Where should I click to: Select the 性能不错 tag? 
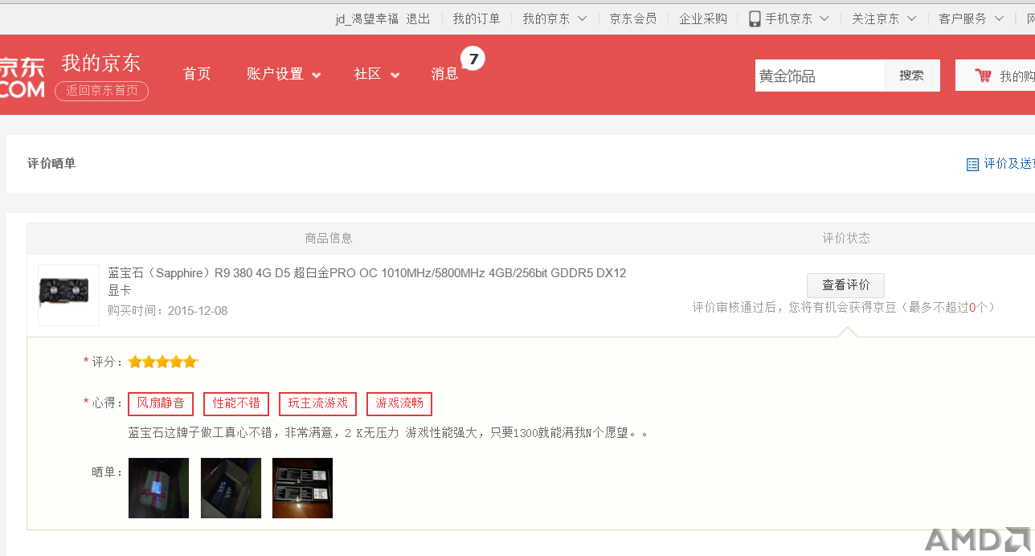[236, 403]
